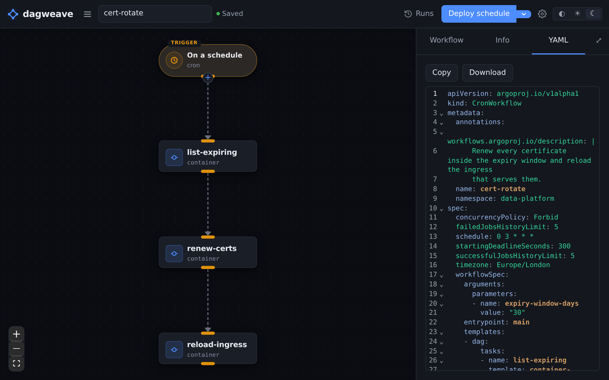Click the 'concurrencyPolicy: Forbid' line
Screen dimensions: 609x380
[x=507, y=217]
